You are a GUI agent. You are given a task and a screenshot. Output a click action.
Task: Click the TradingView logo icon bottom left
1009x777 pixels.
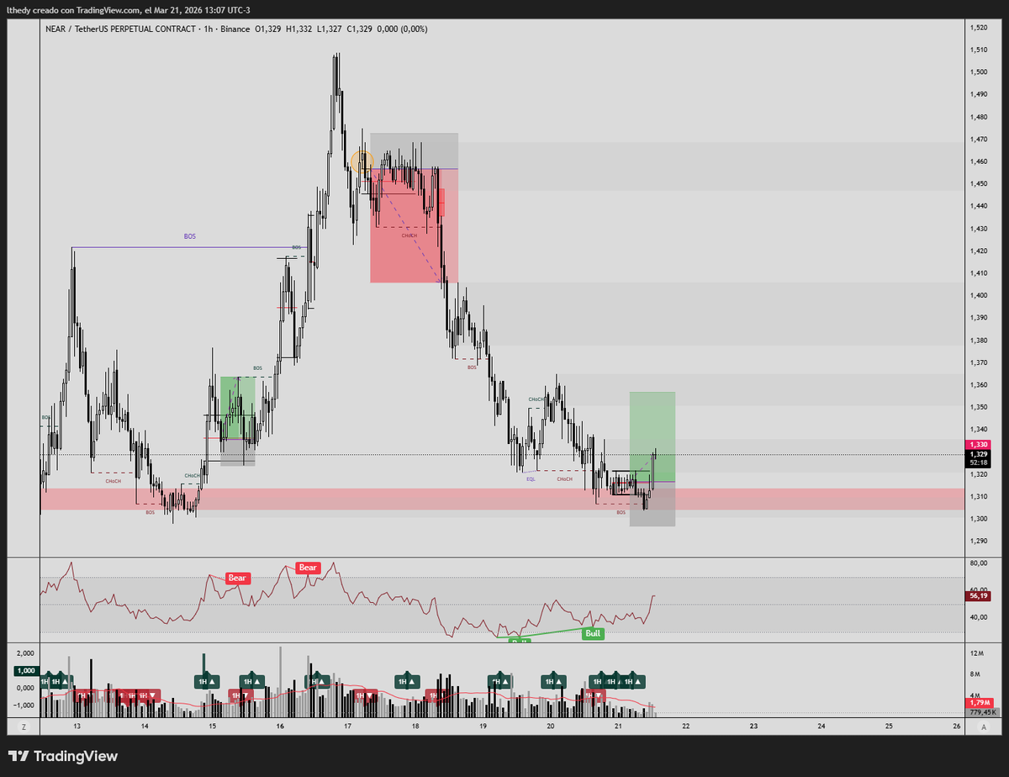pos(18,756)
